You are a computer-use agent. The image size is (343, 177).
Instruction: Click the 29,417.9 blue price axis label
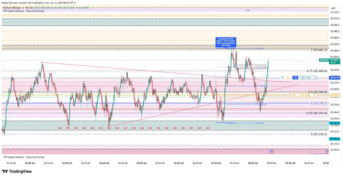point(335,78)
